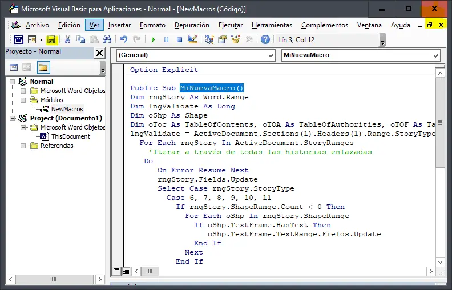
Task: Open the Ver menu
Action: pos(94,25)
